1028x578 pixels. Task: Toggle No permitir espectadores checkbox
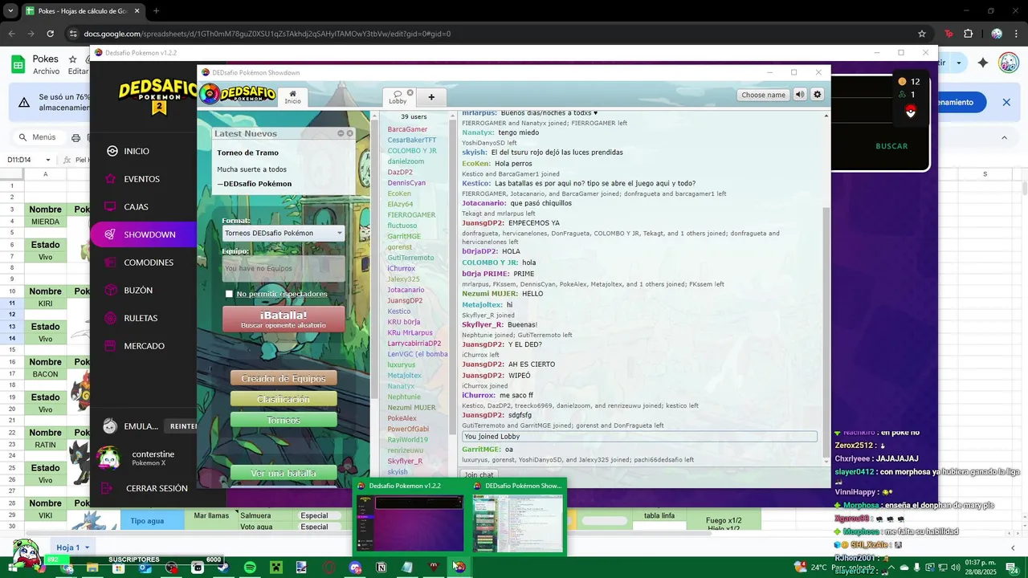pyautogui.click(x=229, y=294)
